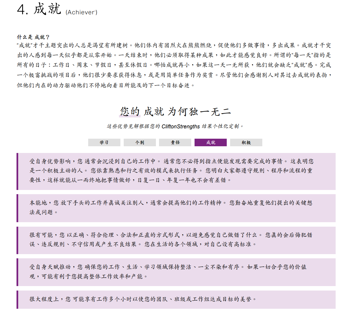Select the insight box starting with 受自身天赋推动
This screenshot has height=311, width=346.
tap(176, 272)
